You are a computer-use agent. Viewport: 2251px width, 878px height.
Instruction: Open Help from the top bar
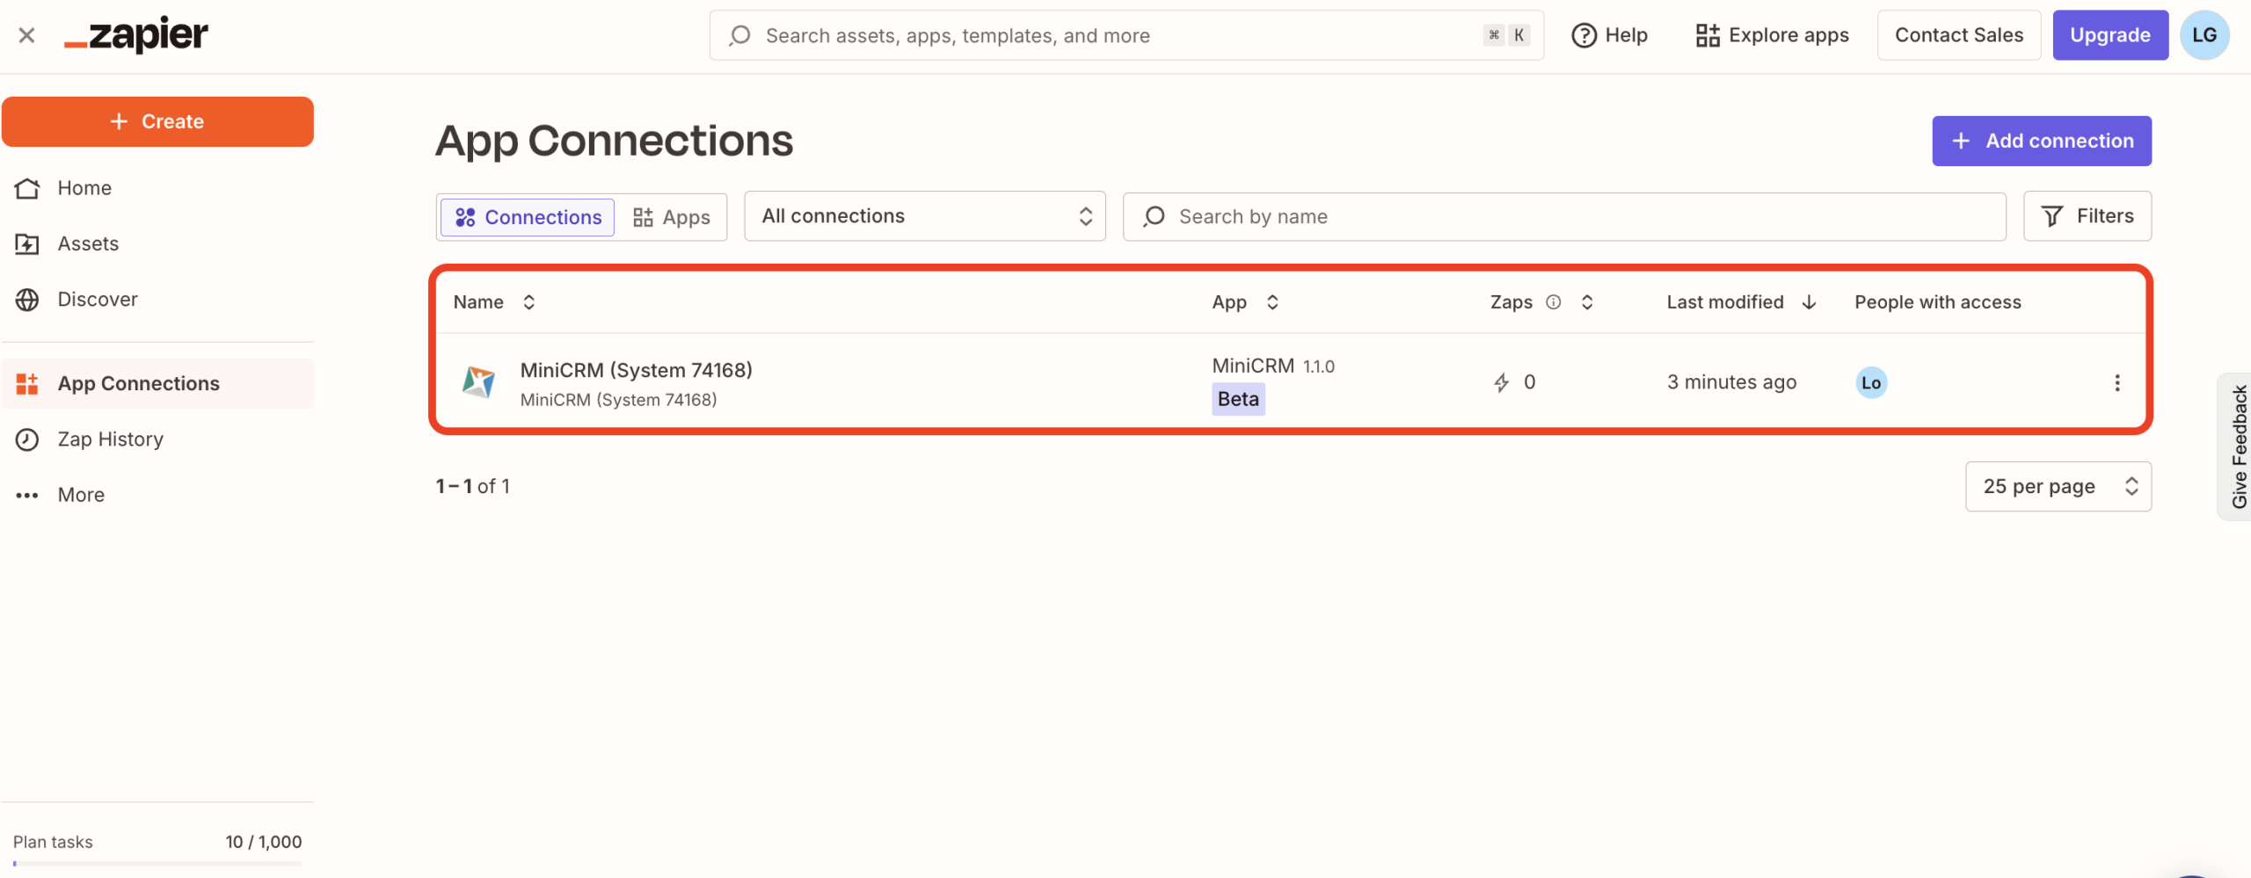tap(1609, 35)
